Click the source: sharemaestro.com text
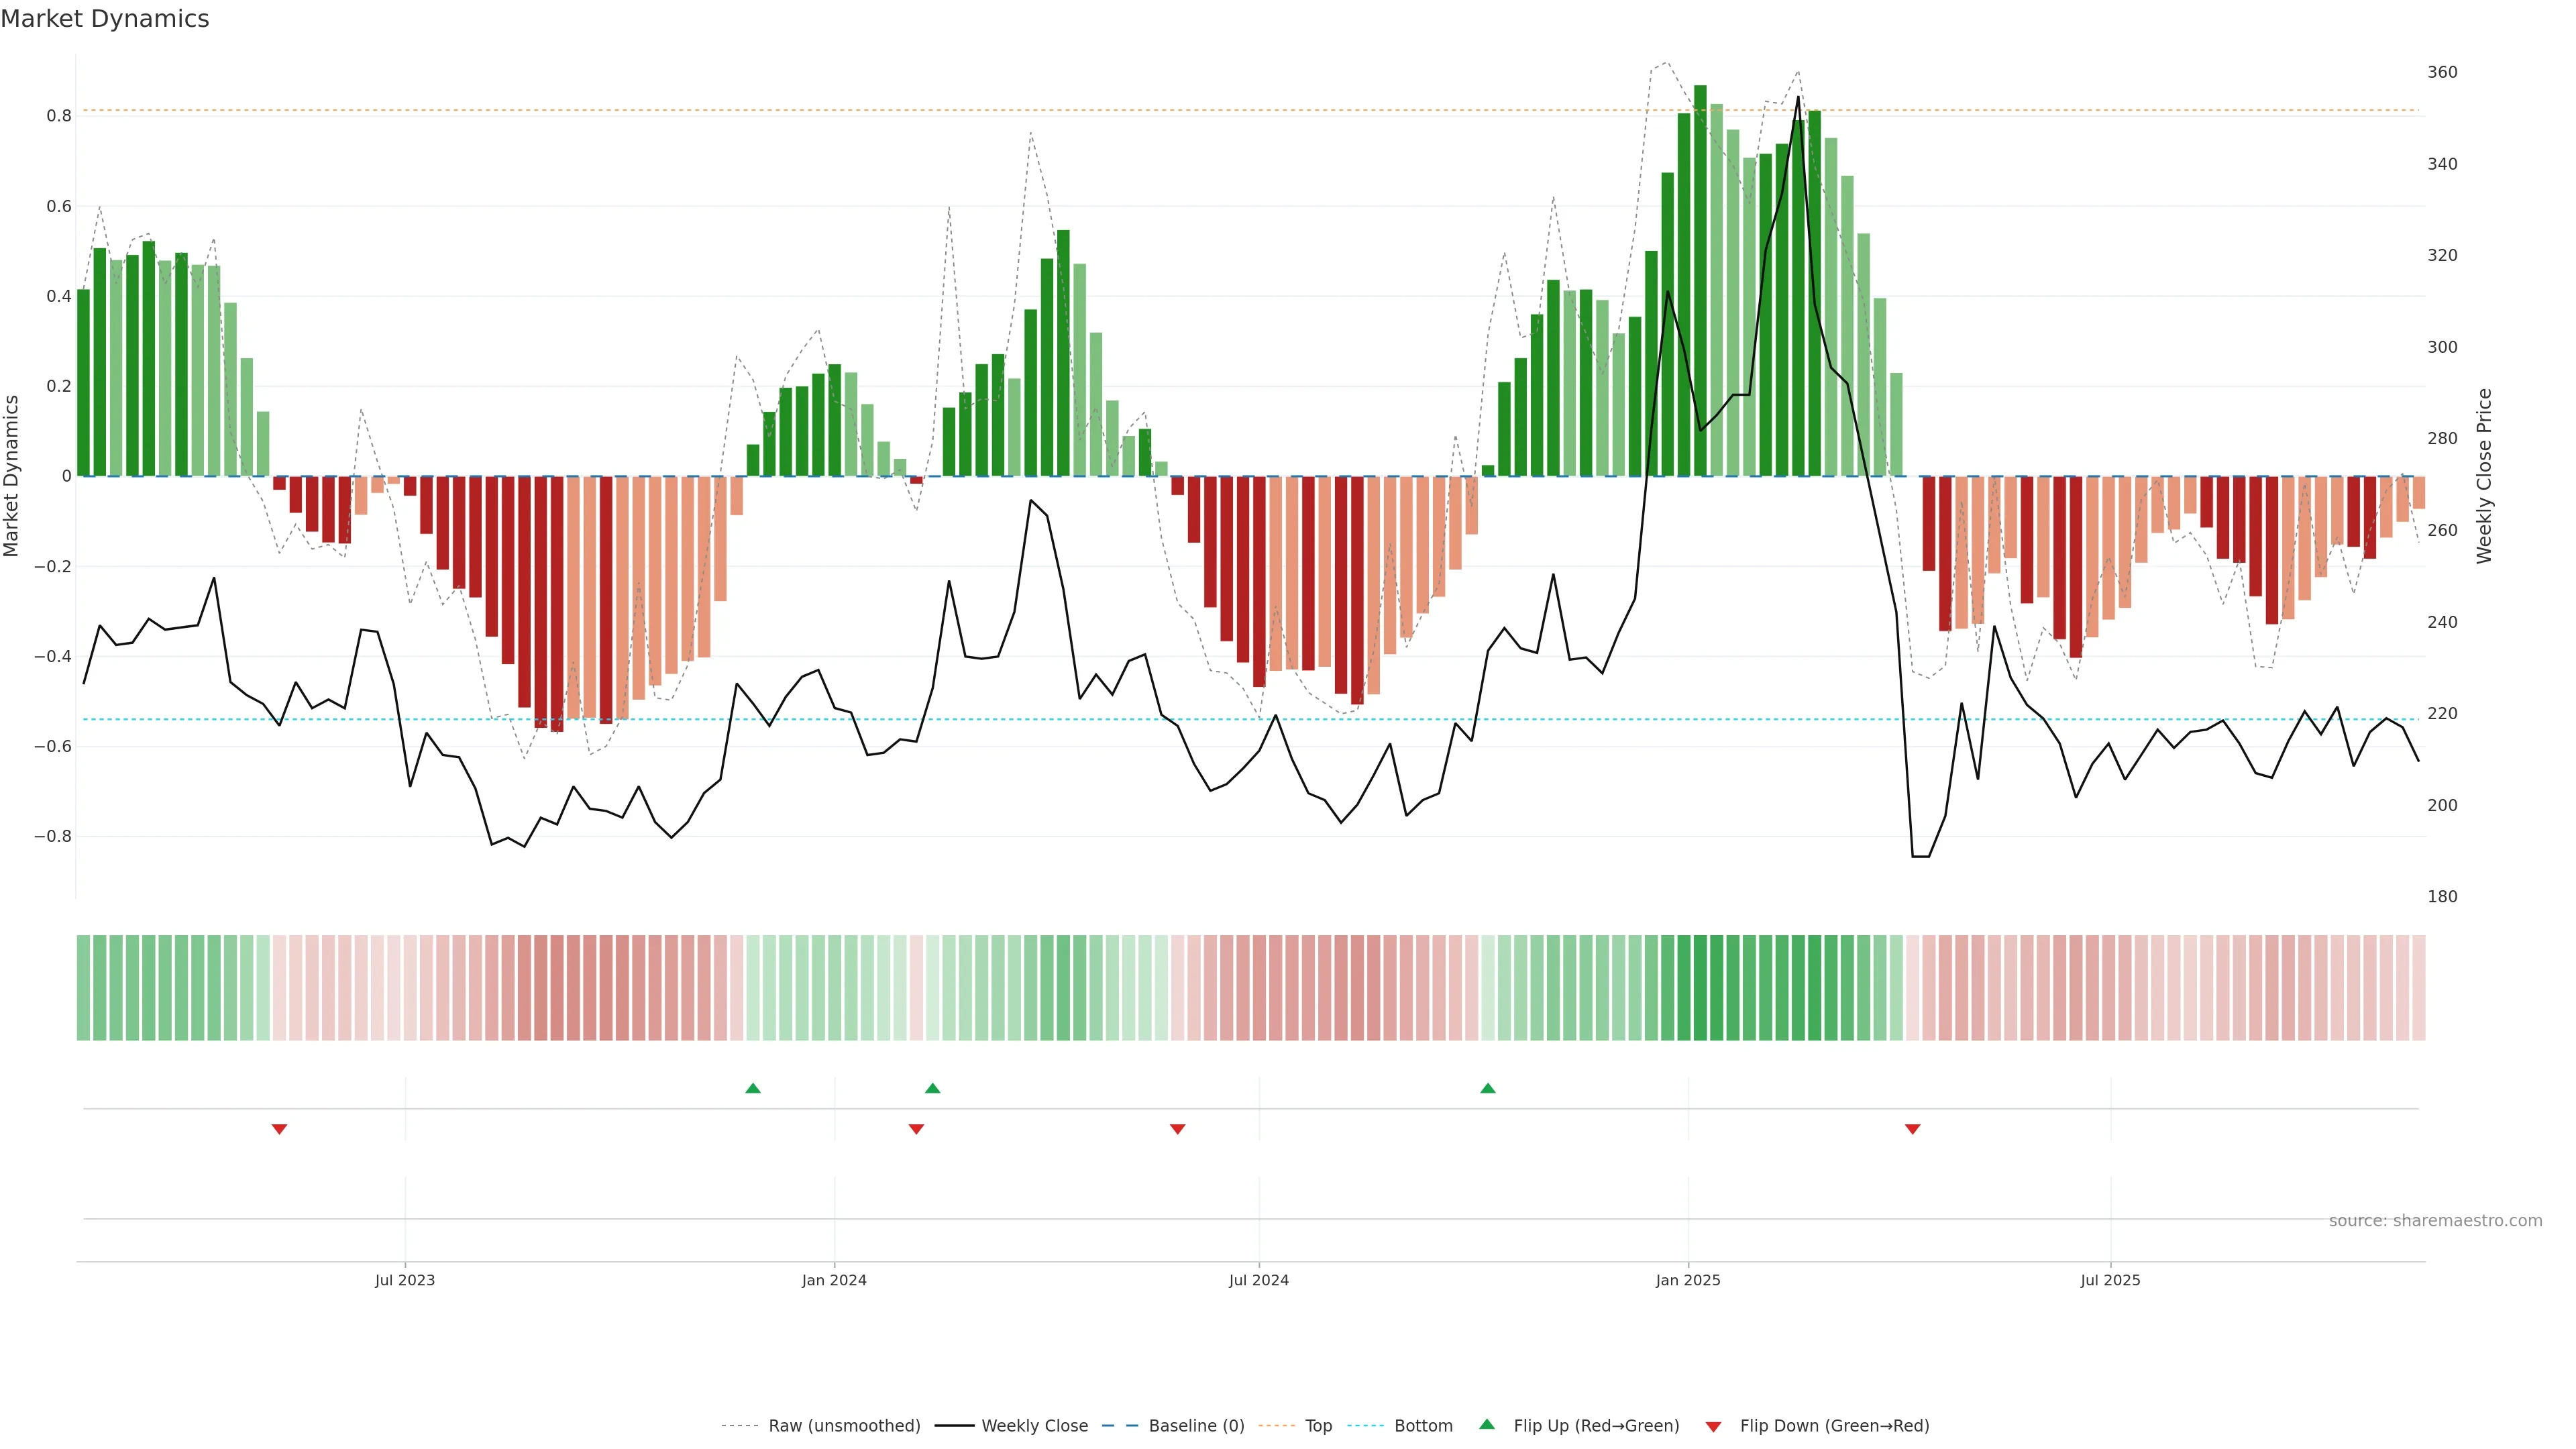The image size is (2576, 1449). (2435, 1221)
